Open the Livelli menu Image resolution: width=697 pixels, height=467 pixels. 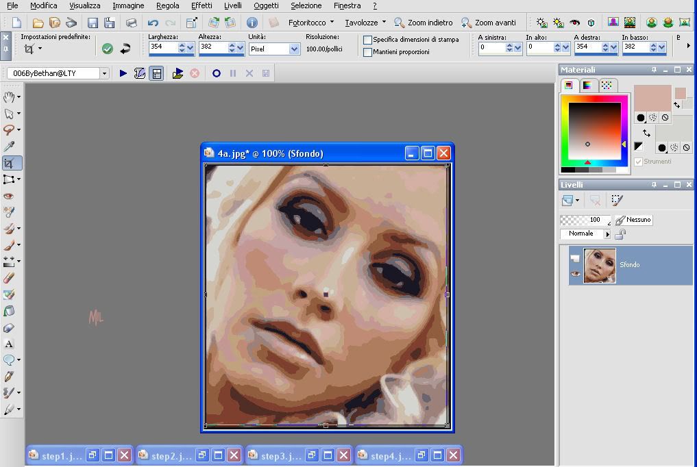pyautogui.click(x=233, y=5)
